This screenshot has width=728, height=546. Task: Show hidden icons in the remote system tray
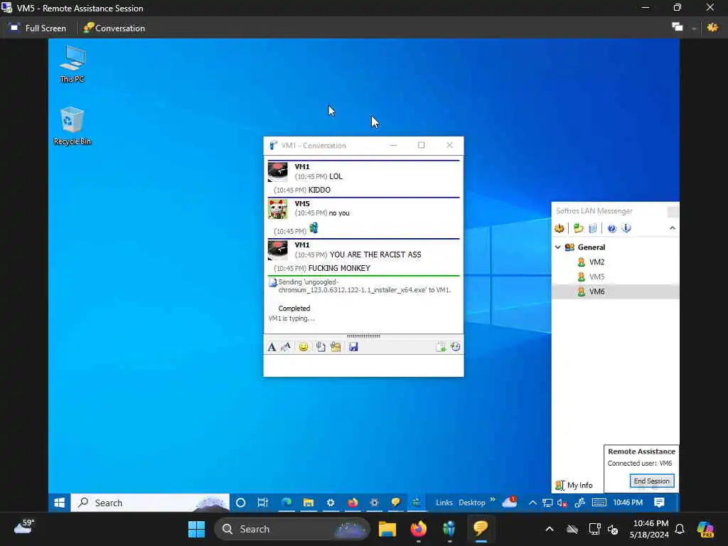coord(532,503)
